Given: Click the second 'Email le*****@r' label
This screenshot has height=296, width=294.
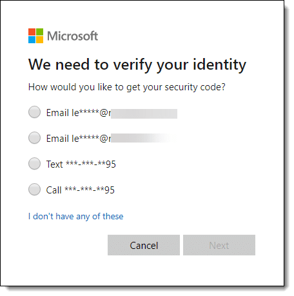Looking at the screenshot, I should point(79,139).
